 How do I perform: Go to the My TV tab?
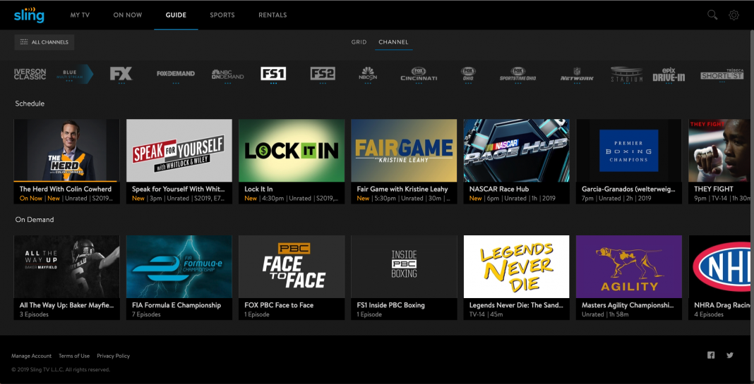pos(80,15)
